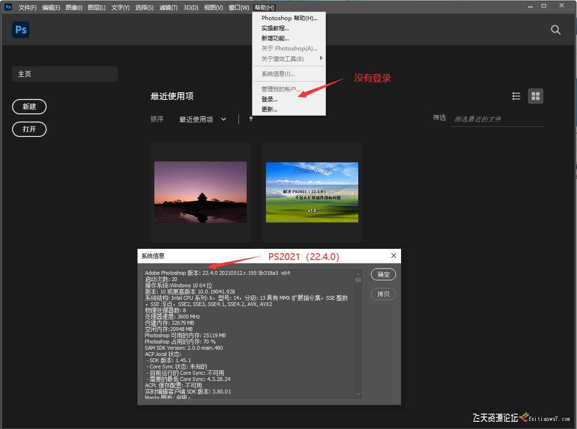Image resolution: width=577 pixels, height=429 pixels.
Task: Toggle sort direction arrow beside 最近使用项
Action: [x=251, y=119]
